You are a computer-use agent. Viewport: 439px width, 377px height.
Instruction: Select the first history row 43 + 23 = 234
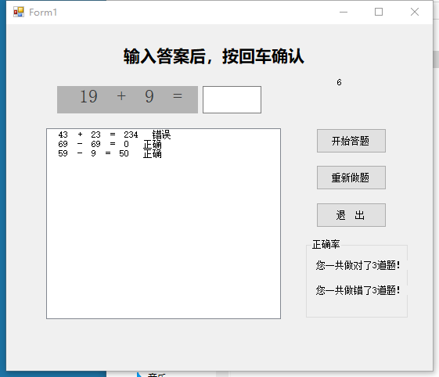click(114, 135)
